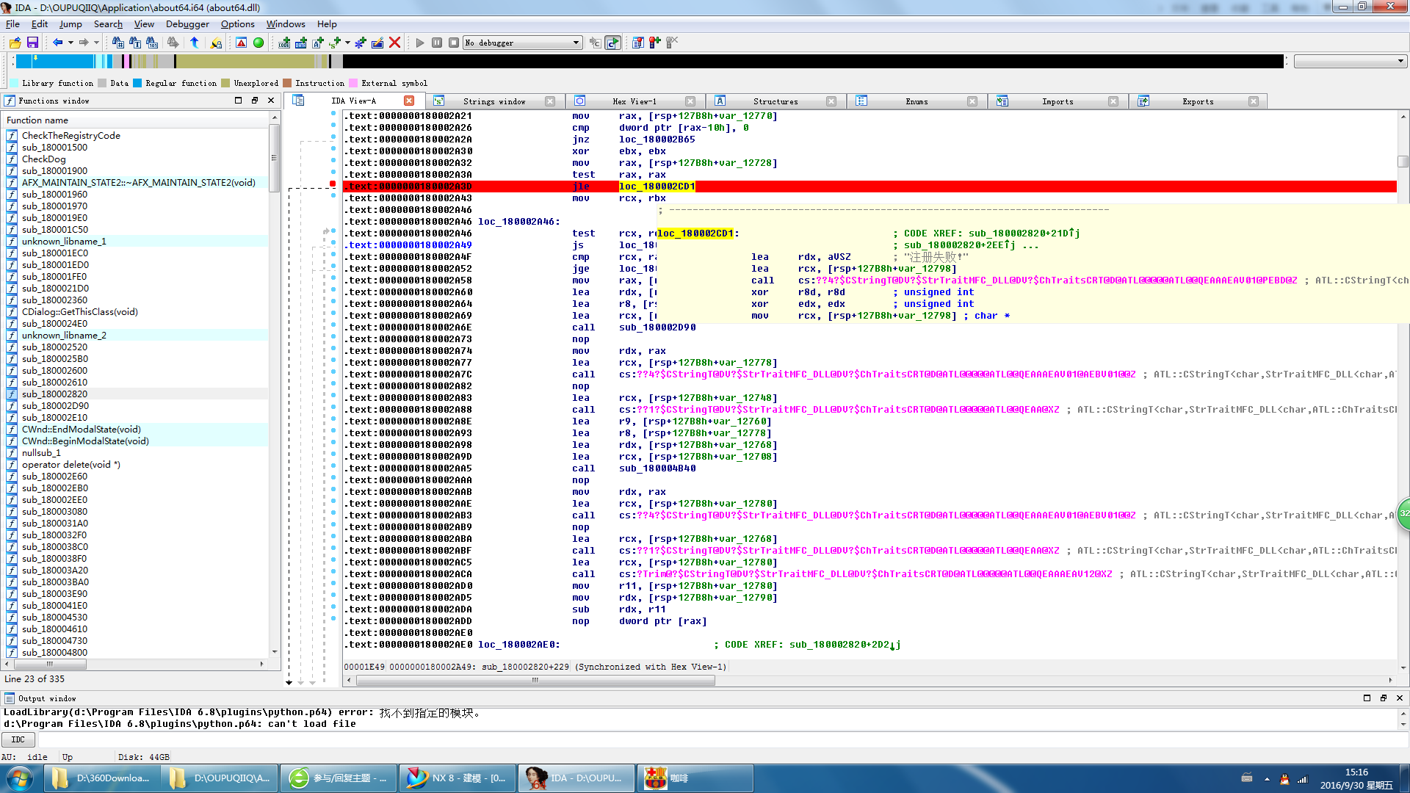Click the Library function legend color swatch
Image resolution: width=1410 pixels, height=793 pixels.
(14, 83)
